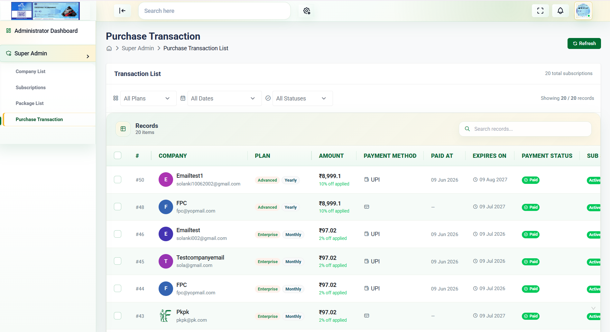
Task: Open the settings gear icon
Action: pos(307,11)
